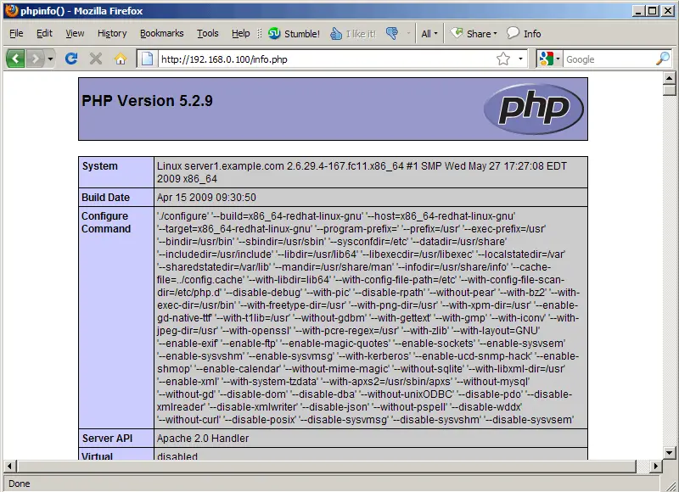Click the 'Apr 15 2009 09:30:50' value
Screen dimensions: 679x492
point(206,198)
